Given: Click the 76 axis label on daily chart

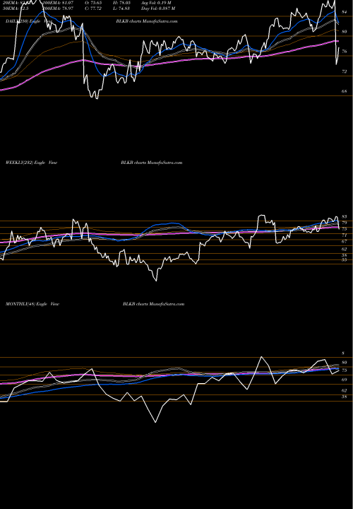Looking at the screenshot, I should (345, 52).
